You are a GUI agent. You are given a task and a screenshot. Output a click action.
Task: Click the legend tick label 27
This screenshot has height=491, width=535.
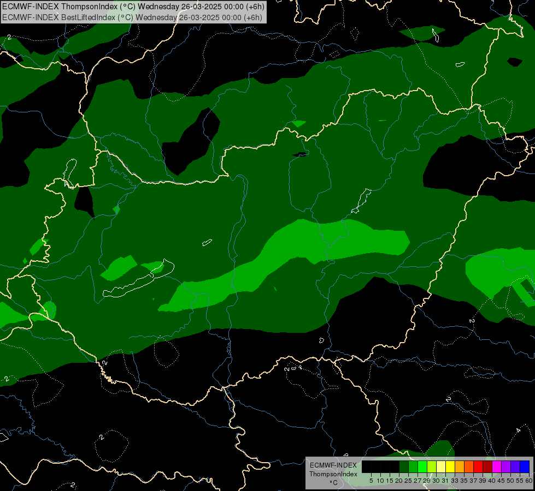point(418,481)
